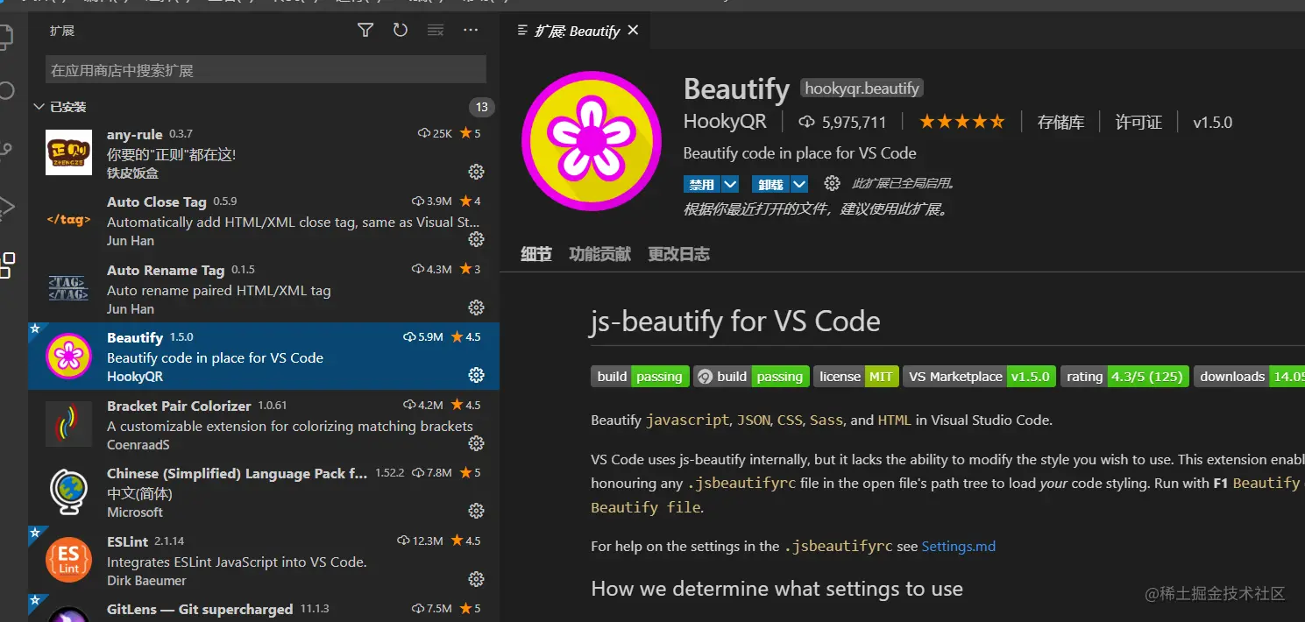
Task: Open the 存储库 link
Action: tap(1060, 123)
